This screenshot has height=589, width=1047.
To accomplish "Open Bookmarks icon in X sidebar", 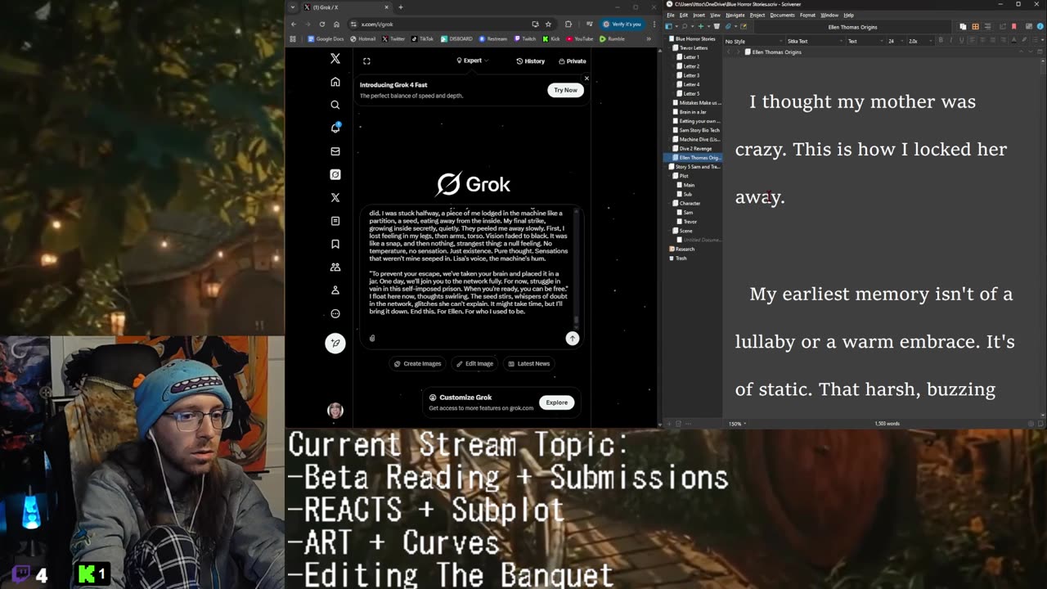I will pyautogui.click(x=335, y=244).
